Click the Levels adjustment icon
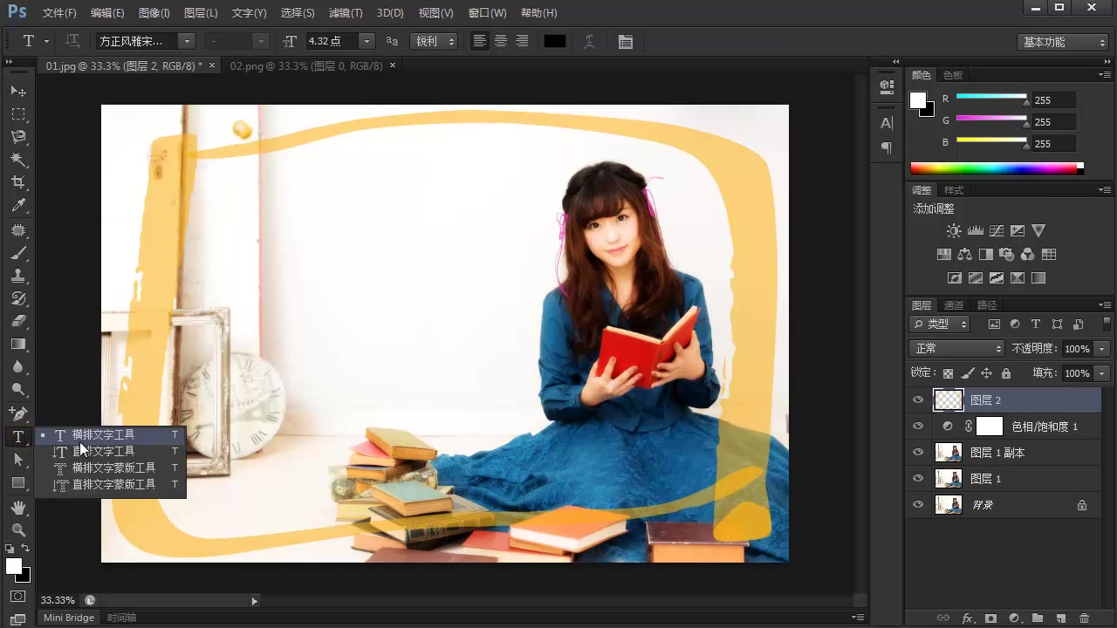 click(976, 231)
